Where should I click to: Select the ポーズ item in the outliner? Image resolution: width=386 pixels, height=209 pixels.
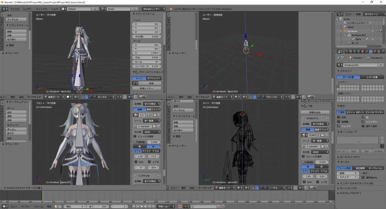click(x=355, y=43)
